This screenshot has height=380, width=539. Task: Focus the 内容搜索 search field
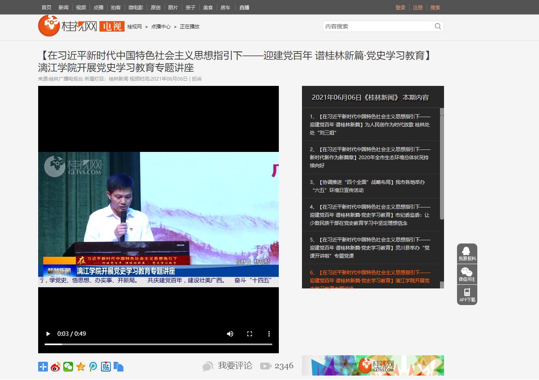point(377,26)
